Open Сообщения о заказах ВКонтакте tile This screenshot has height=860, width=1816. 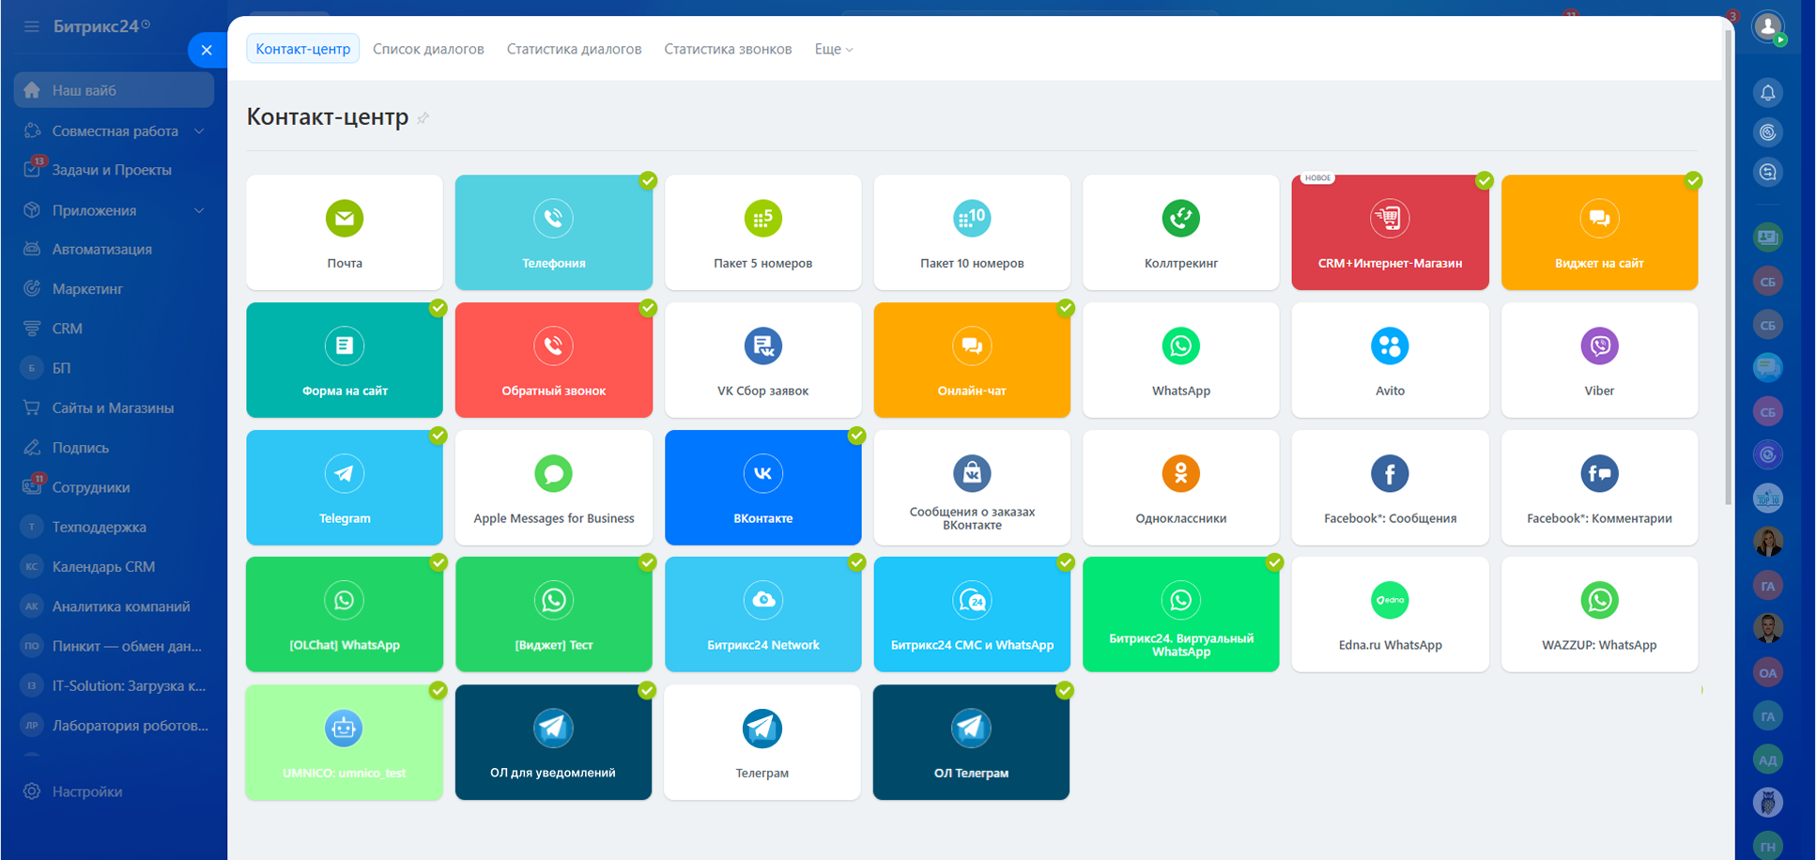[972, 487]
